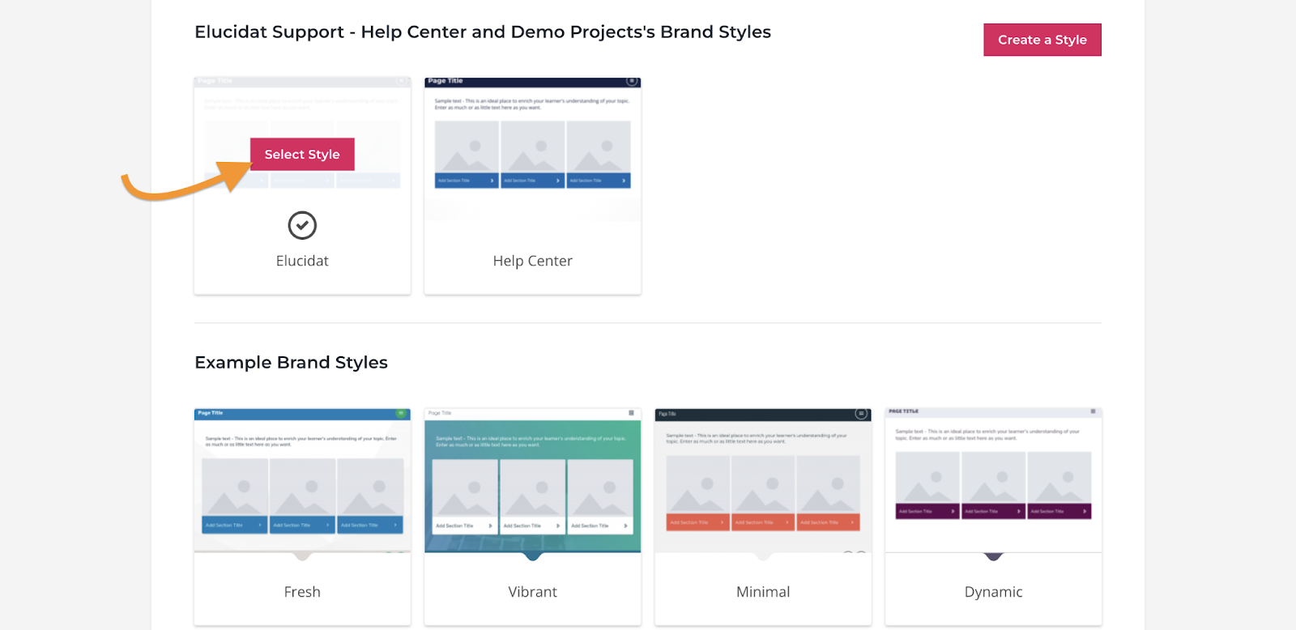The image size is (1296, 630).
Task: Click the menu icon in Help Center preview
Action: click(x=632, y=81)
